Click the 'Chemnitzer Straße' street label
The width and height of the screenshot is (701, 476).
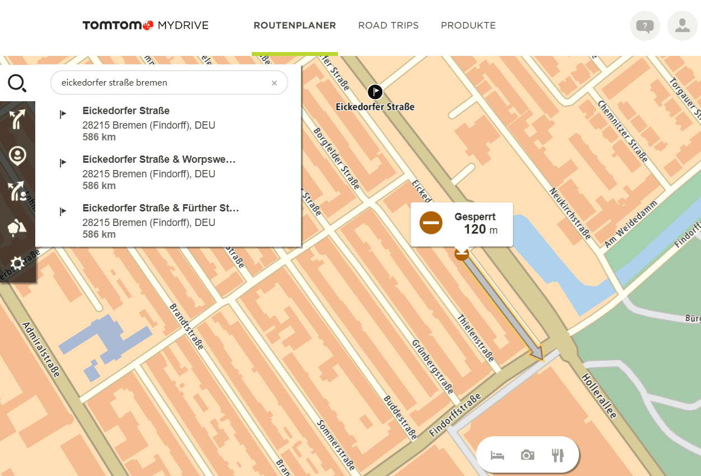[623, 131]
